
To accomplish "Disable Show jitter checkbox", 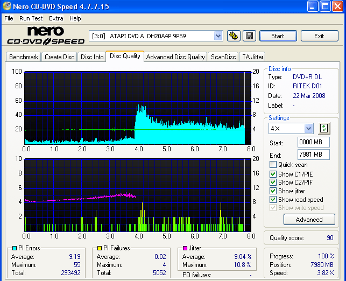I will [273, 191].
